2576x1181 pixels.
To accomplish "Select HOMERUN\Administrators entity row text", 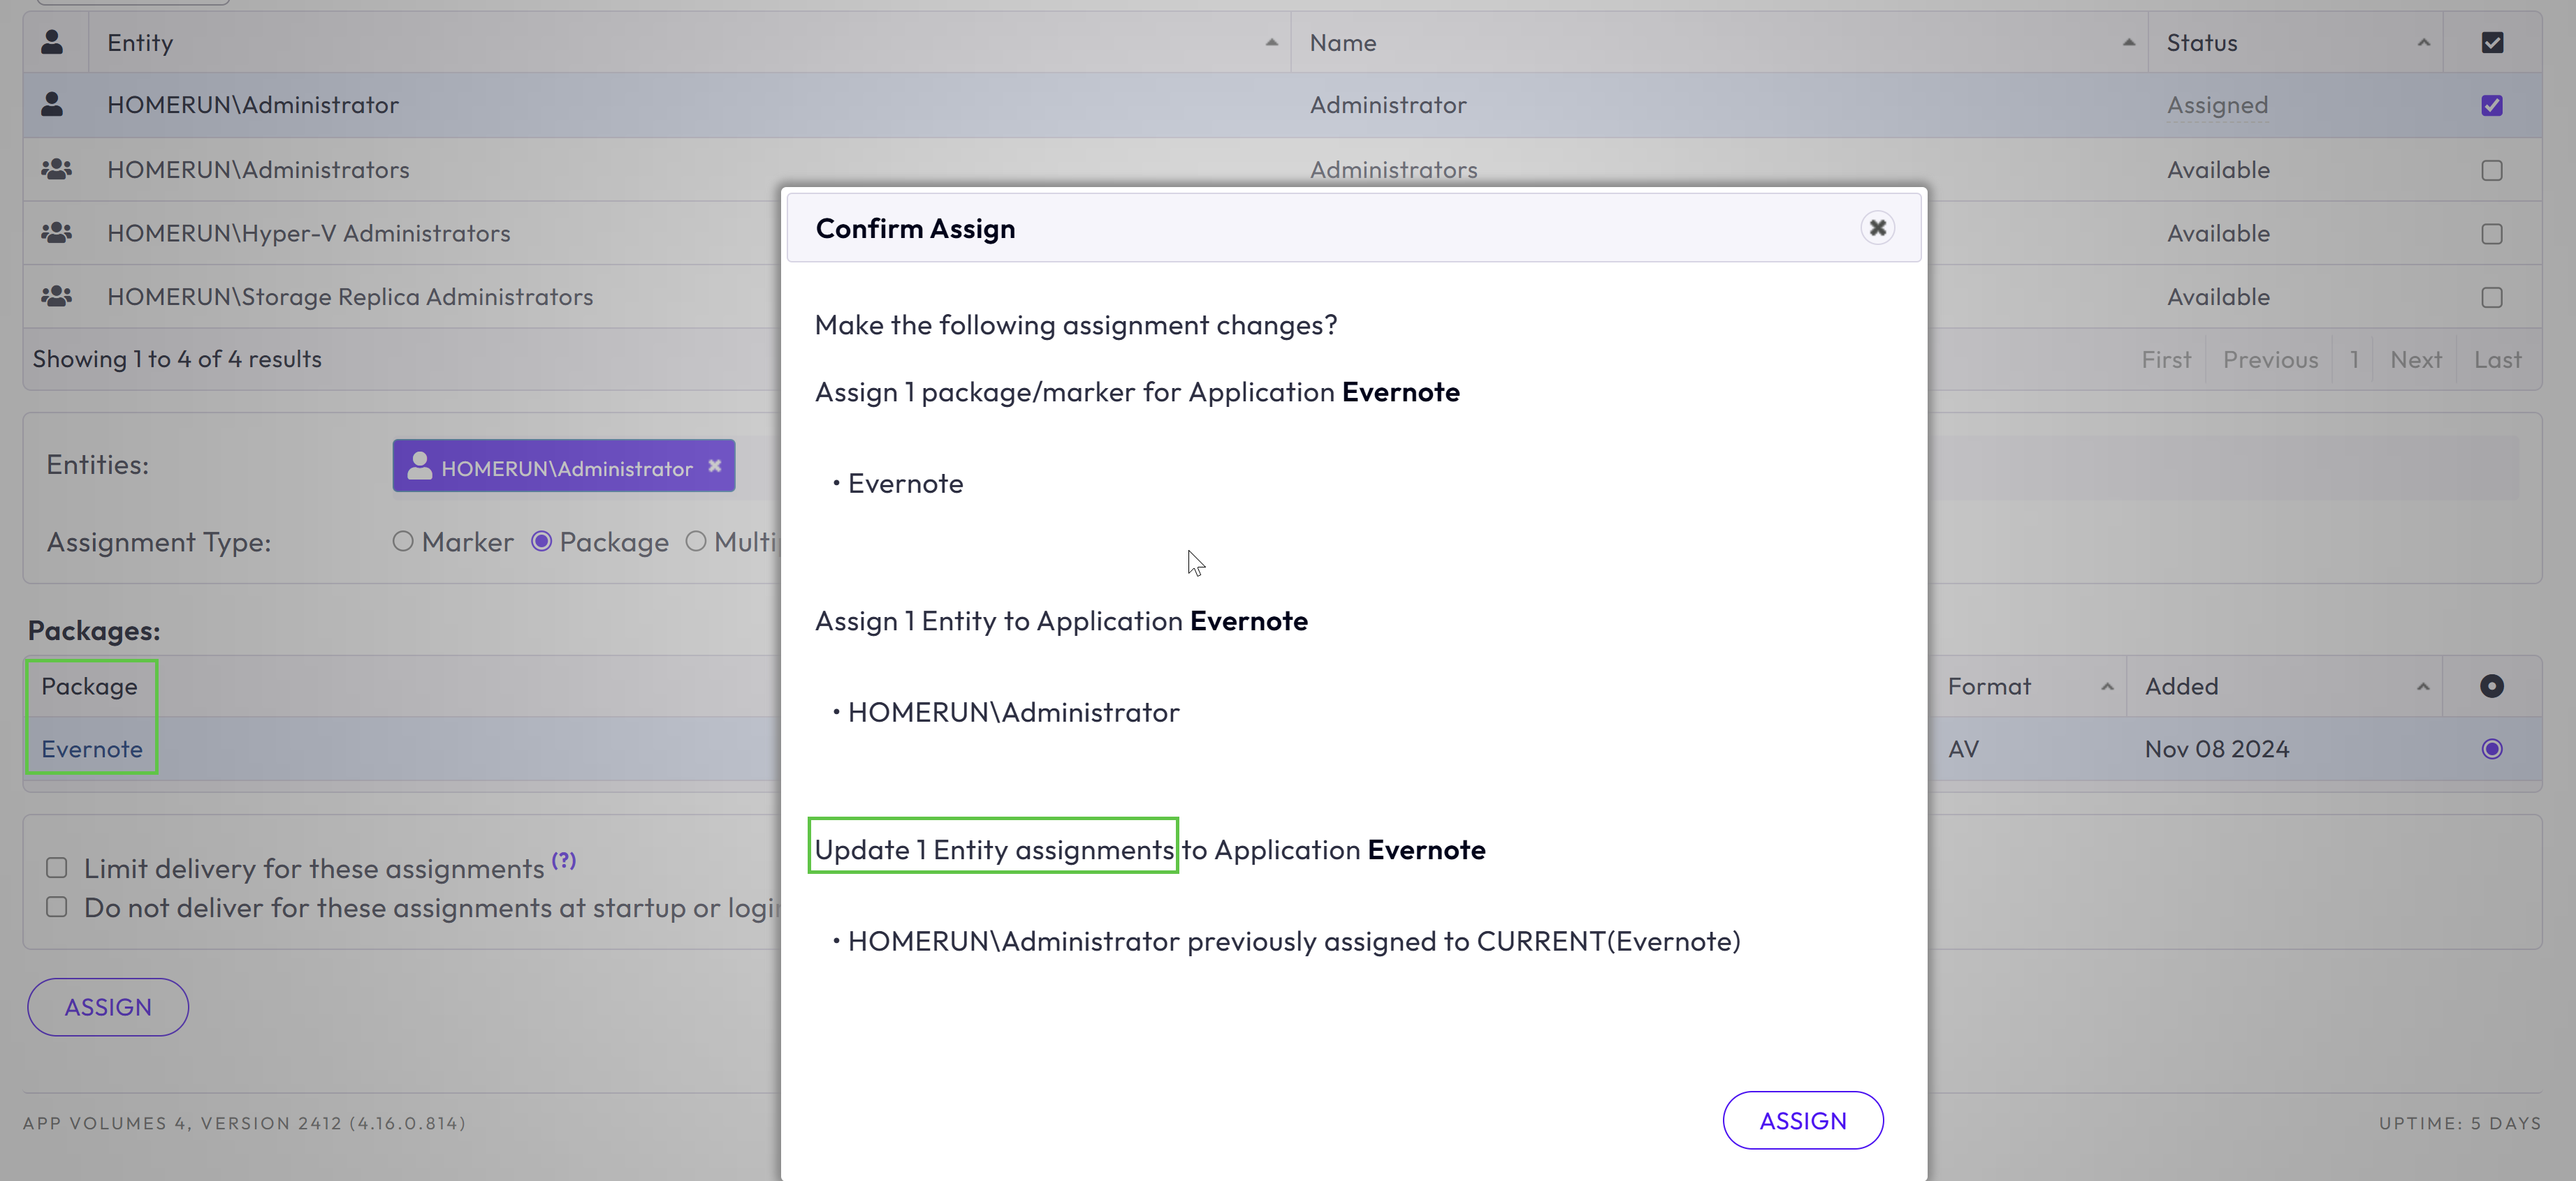I will (x=258, y=169).
